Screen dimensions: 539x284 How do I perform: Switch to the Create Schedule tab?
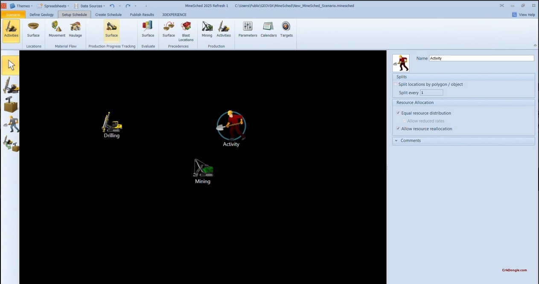(x=108, y=14)
